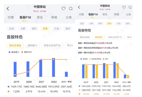Select 财务 chip in left screen
142x97 pixels.
pyautogui.click(x=45, y=29)
